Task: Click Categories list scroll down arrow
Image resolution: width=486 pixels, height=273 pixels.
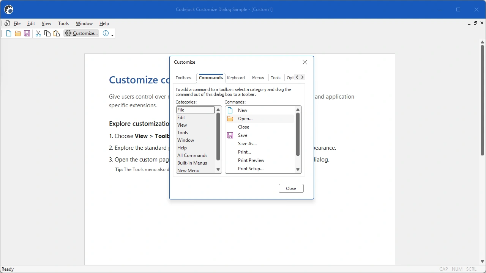Action: click(x=218, y=170)
